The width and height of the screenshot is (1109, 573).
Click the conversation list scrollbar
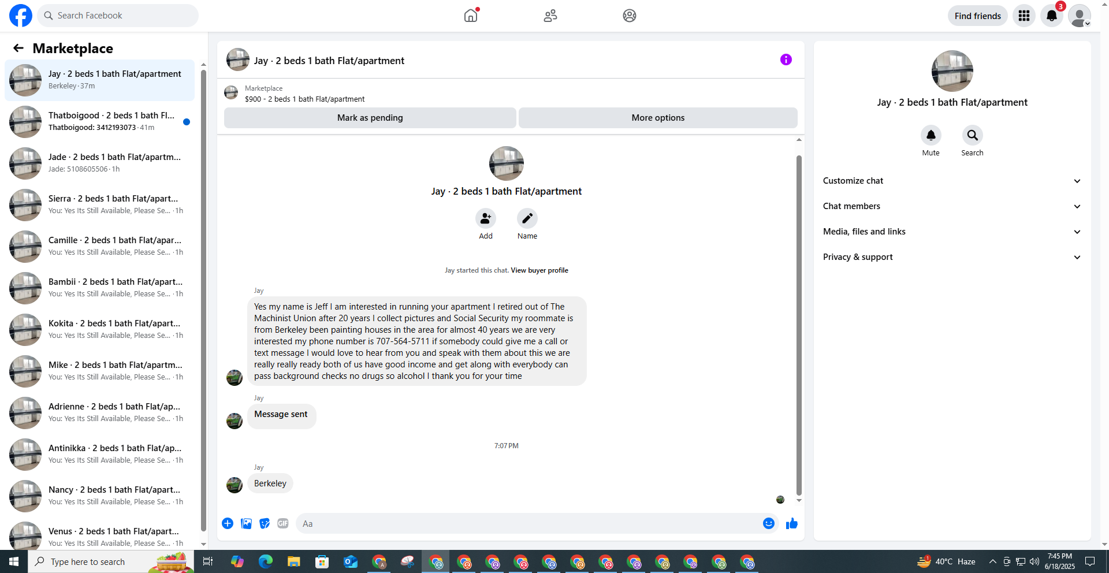click(203, 300)
